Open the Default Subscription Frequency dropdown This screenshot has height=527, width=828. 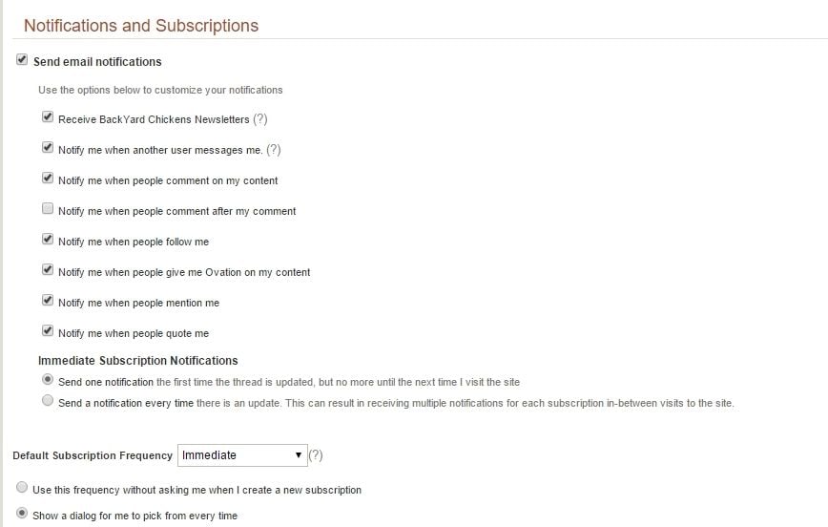tap(243, 455)
